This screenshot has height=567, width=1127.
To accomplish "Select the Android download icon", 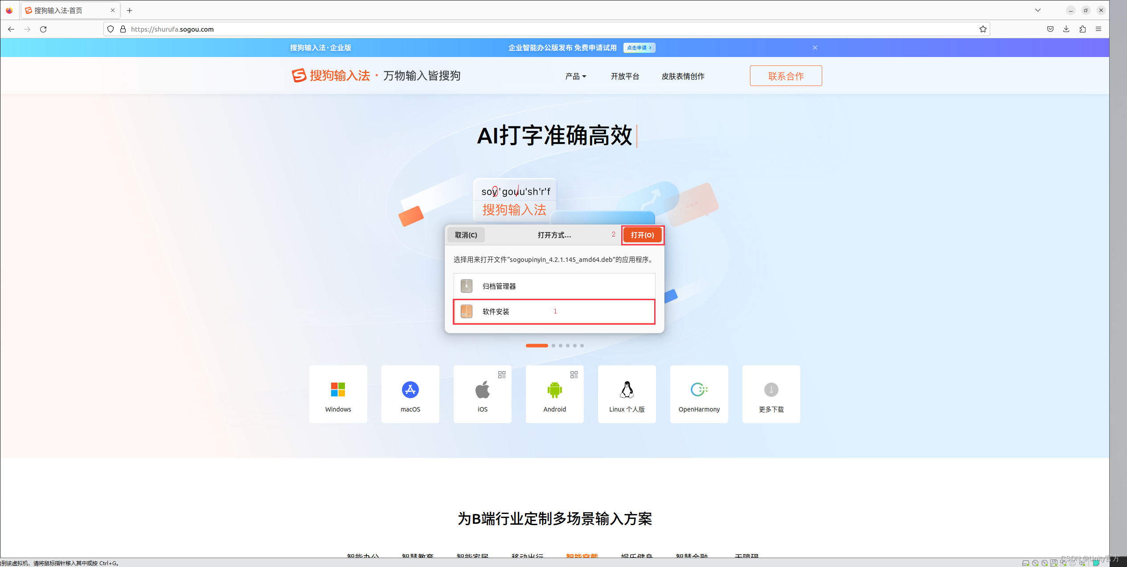I will (x=554, y=389).
